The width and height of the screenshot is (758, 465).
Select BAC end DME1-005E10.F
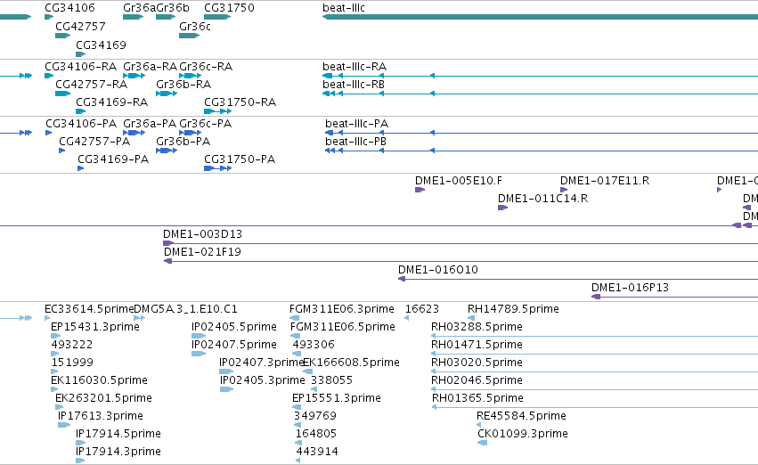click(420, 190)
